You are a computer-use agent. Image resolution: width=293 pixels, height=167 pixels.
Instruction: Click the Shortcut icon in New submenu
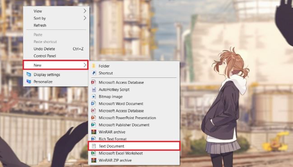[x=93, y=73]
